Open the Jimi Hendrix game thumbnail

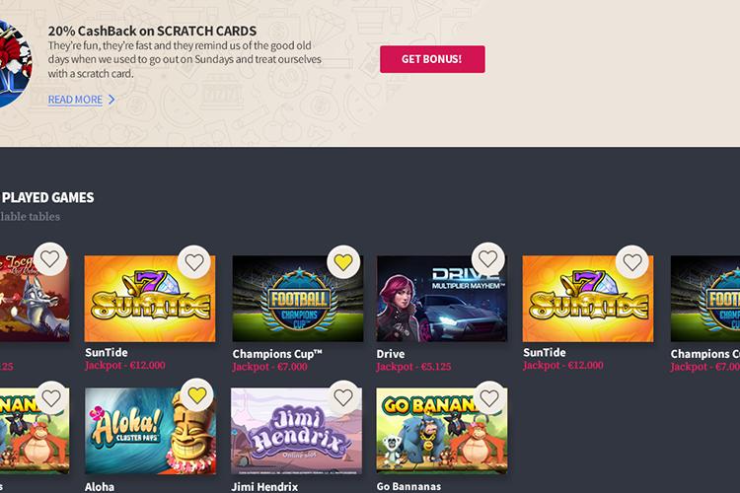pyautogui.click(x=296, y=431)
